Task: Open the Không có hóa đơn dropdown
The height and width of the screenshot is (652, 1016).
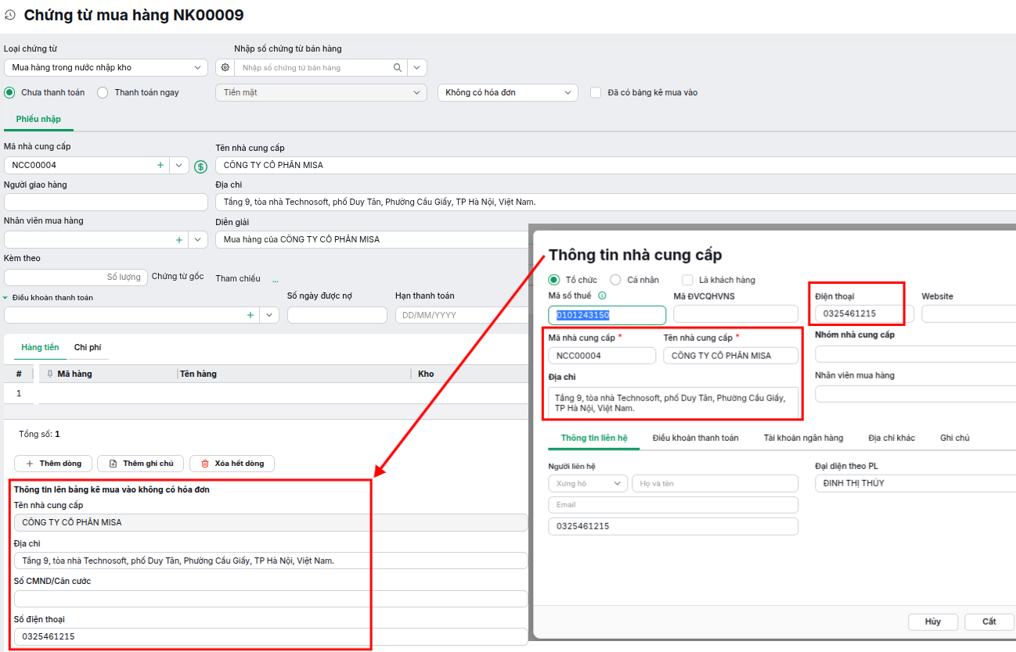Action: (507, 92)
